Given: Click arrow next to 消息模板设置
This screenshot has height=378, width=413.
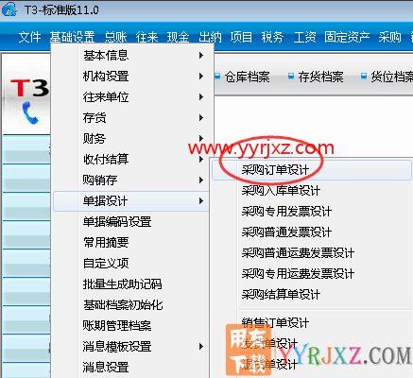Looking at the screenshot, I should coord(201,347).
